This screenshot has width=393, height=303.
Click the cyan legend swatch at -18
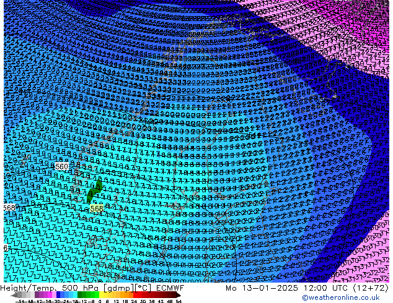click(x=75, y=295)
